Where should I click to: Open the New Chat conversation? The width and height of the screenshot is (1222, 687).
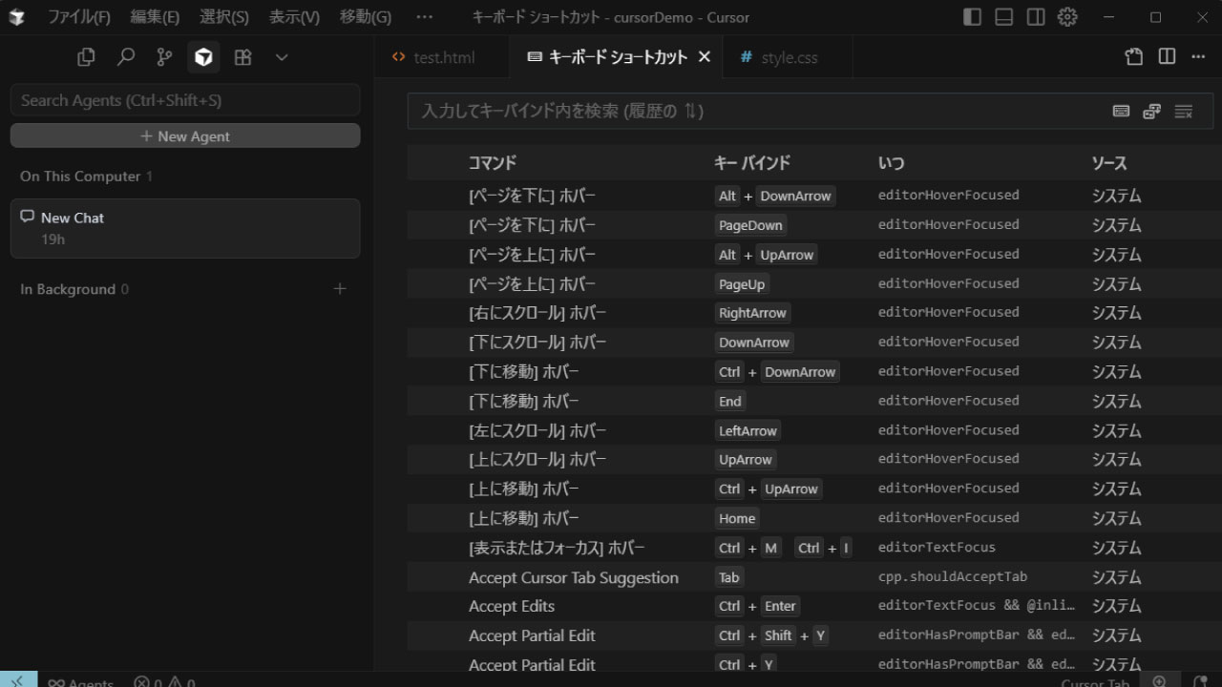pos(185,228)
